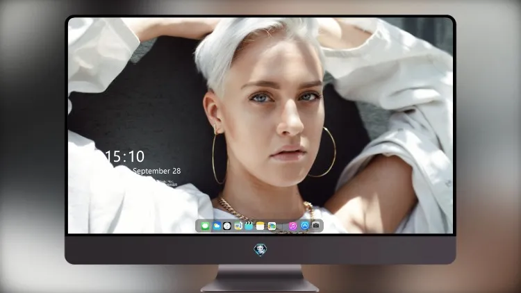Open the Weather app in dock

click(216, 226)
